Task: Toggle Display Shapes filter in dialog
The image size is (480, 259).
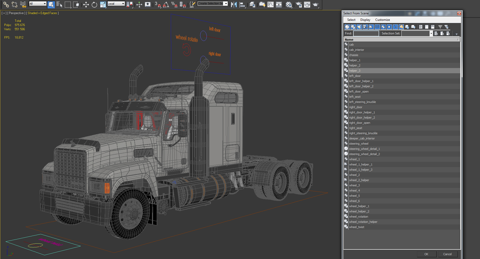Action: [353, 27]
